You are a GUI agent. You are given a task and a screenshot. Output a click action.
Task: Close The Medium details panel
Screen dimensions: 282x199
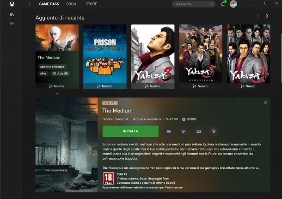266,102
